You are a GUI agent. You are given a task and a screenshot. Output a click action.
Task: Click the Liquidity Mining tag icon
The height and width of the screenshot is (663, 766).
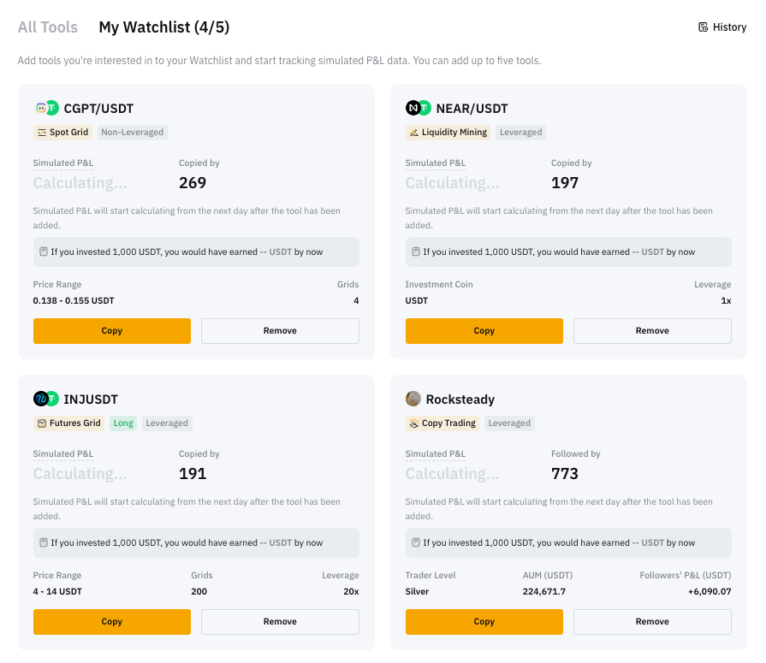414,133
